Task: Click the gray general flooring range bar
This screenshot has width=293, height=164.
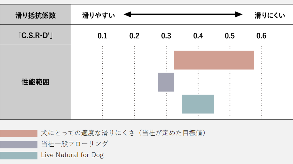Action: click(166, 82)
